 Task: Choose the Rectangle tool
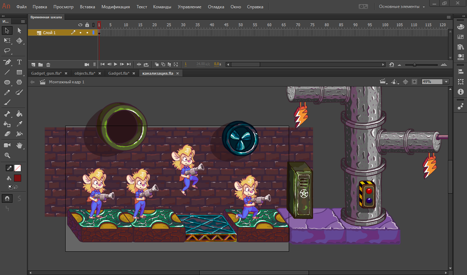click(19, 72)
